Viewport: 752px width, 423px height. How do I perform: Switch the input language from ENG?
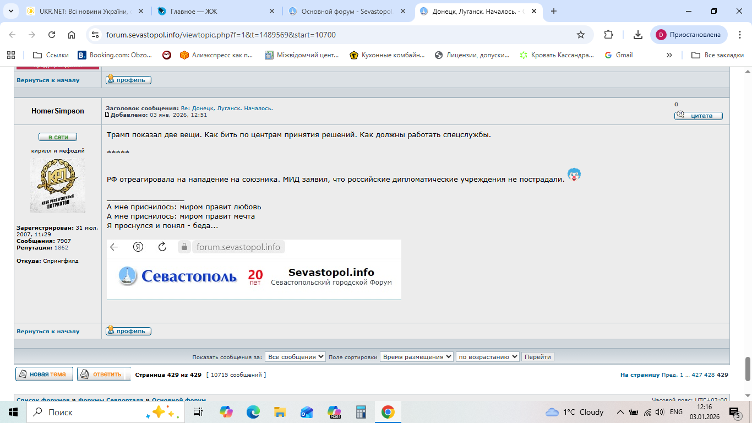pyautogui.click(x=676, y=412)
